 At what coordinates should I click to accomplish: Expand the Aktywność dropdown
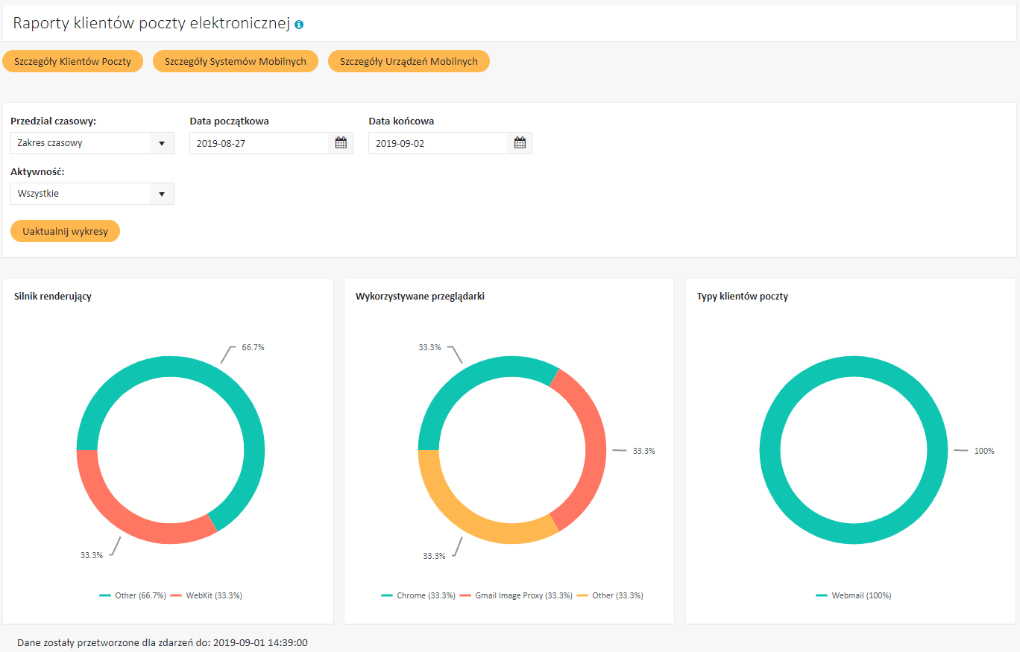[x=92, y=194]
